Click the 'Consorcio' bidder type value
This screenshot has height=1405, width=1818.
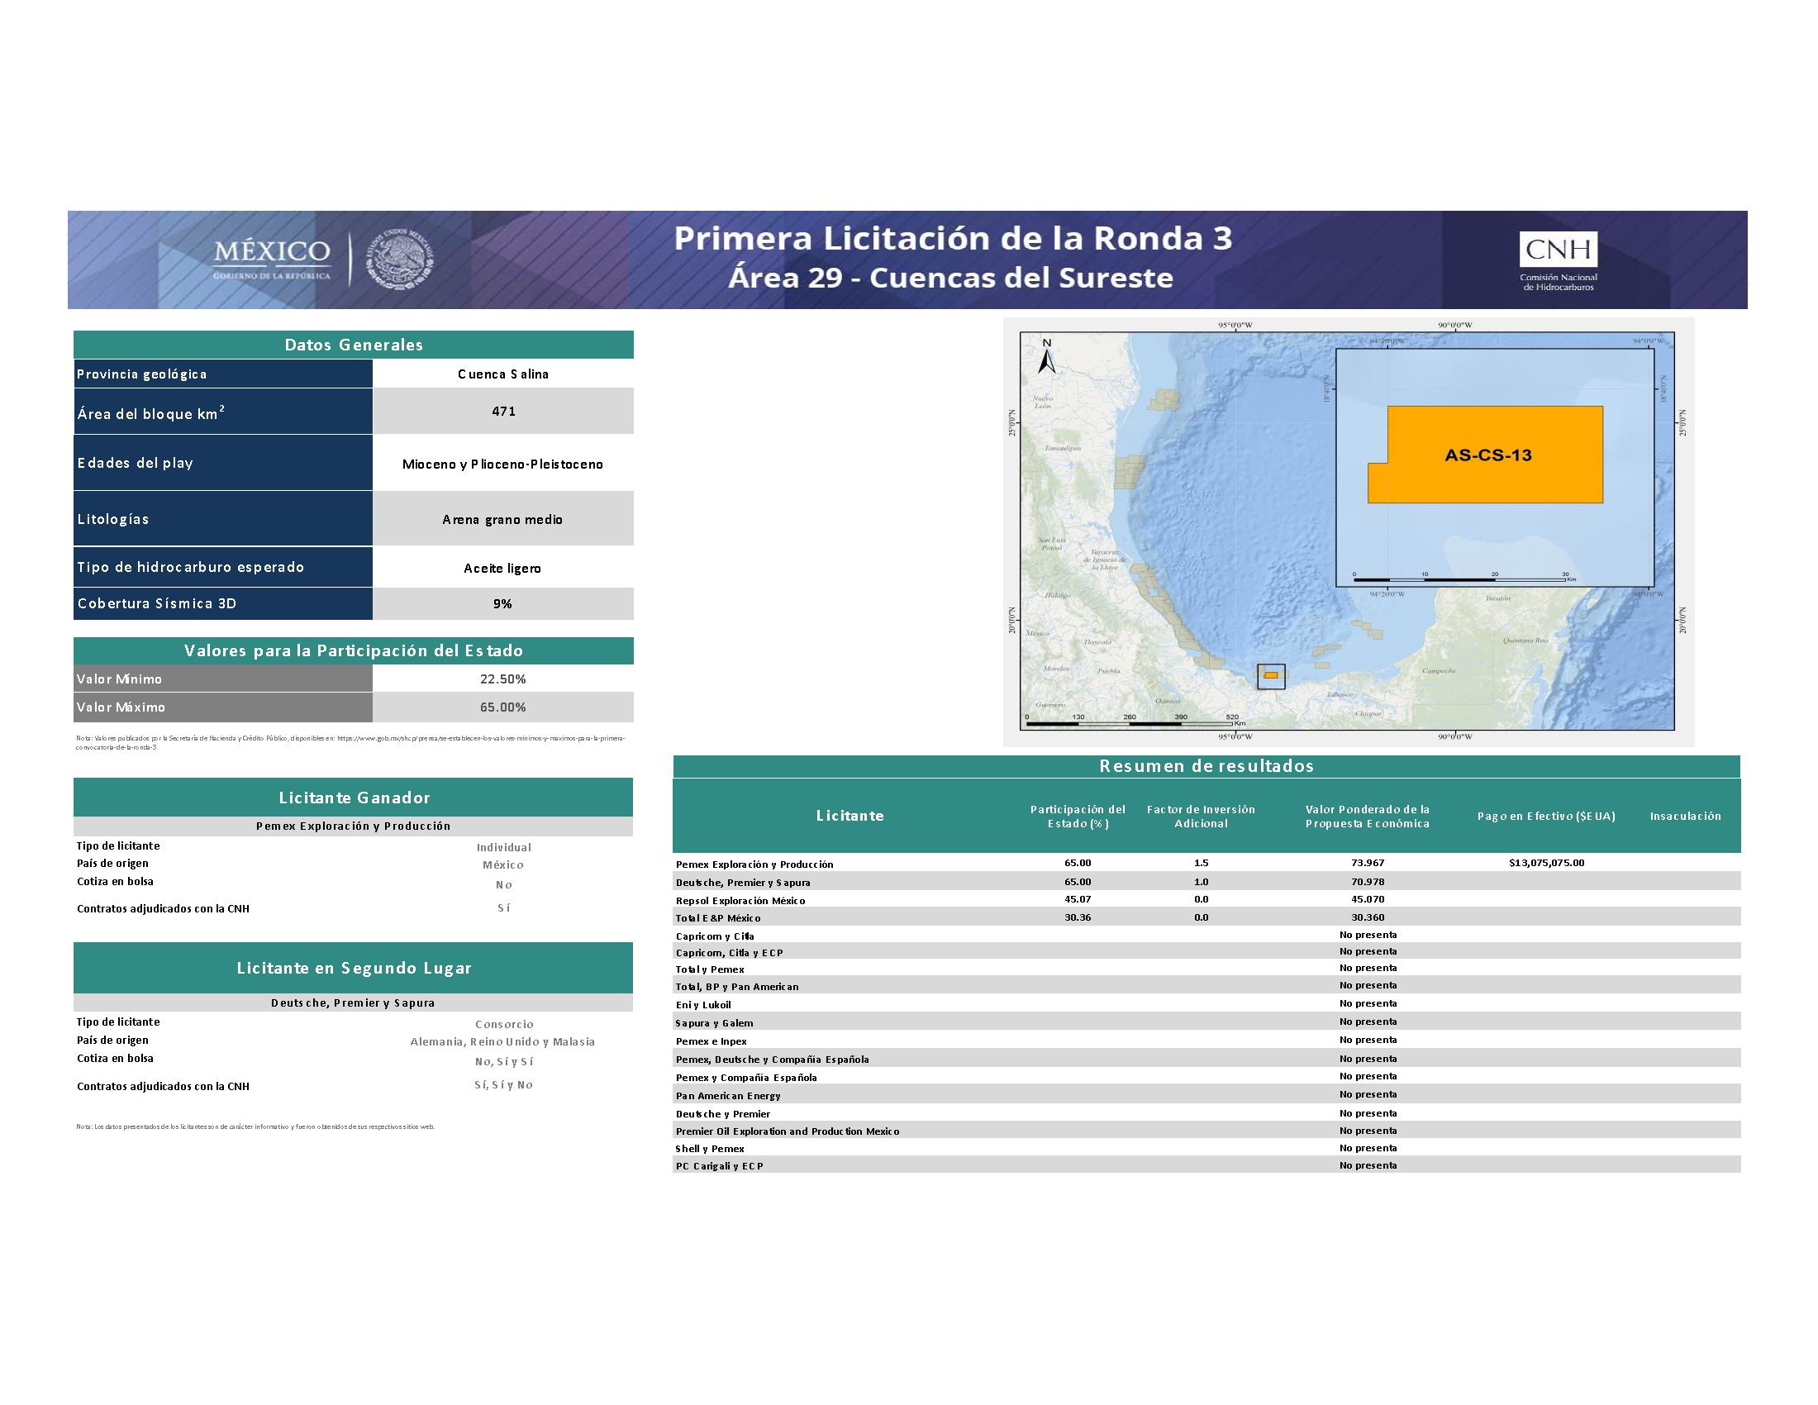tap(504, 1025)
